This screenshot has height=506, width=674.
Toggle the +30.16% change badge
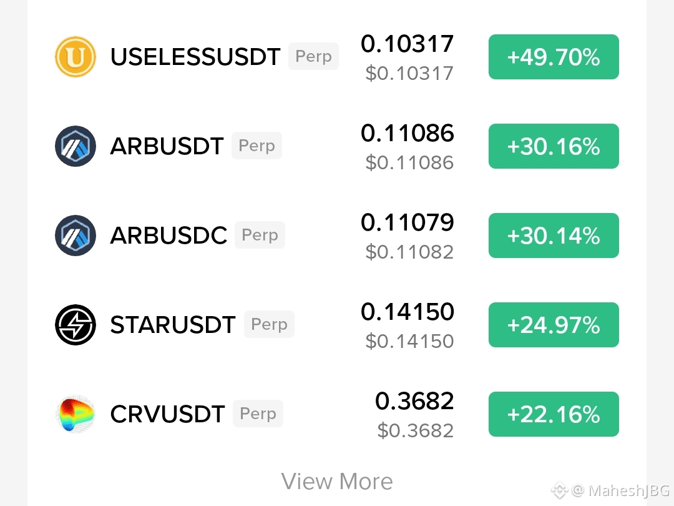[554, 146]
